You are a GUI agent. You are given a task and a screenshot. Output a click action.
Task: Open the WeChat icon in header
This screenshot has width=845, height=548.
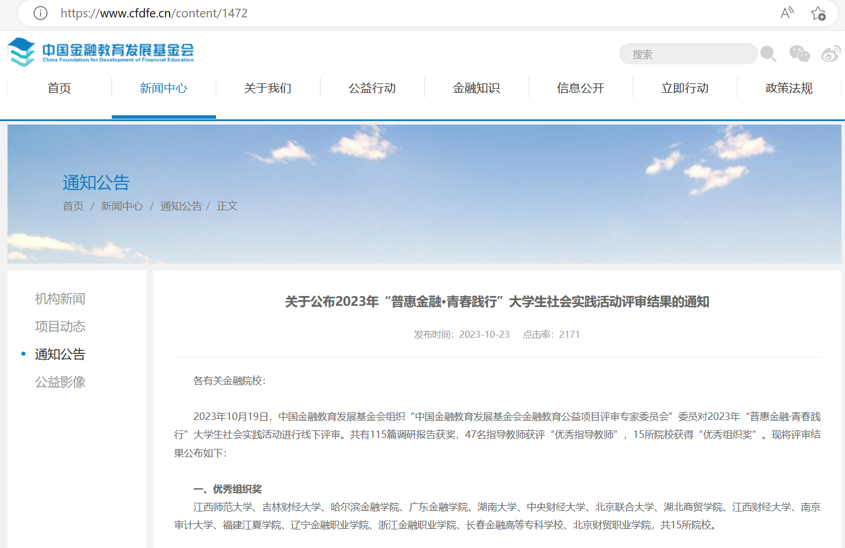click(799, 54)
